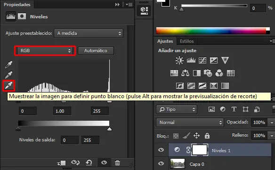Open the Normal blend mode dropdown

(190, 122)
